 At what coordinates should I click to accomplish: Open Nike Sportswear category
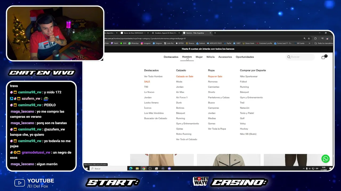(x=249, y=76)
